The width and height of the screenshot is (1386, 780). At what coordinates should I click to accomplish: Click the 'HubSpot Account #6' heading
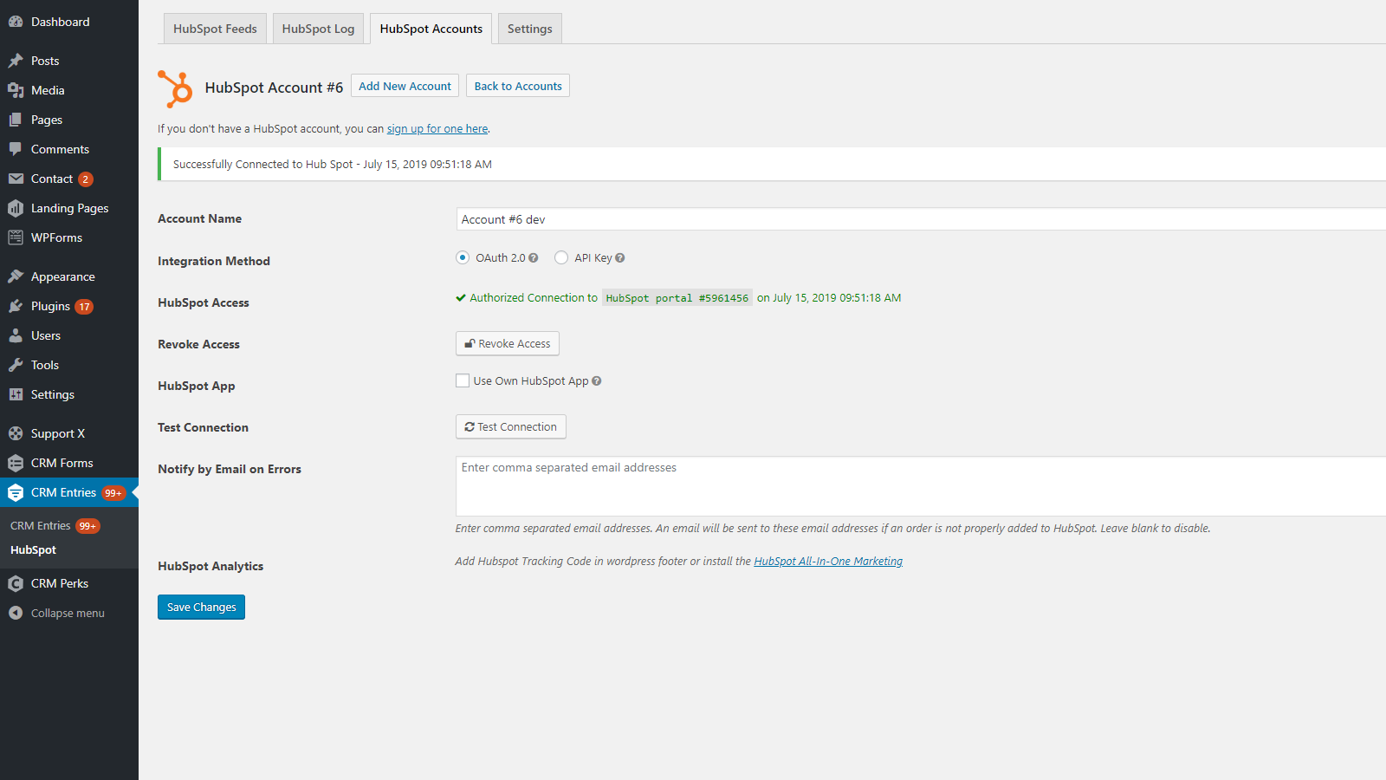tap(274, 88)
